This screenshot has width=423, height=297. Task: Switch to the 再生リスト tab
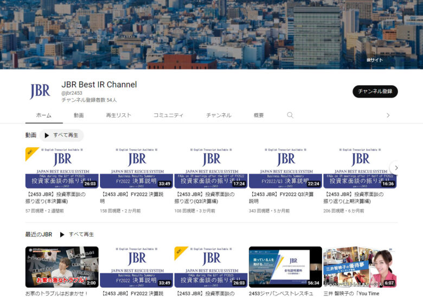(x=118, y=115)
